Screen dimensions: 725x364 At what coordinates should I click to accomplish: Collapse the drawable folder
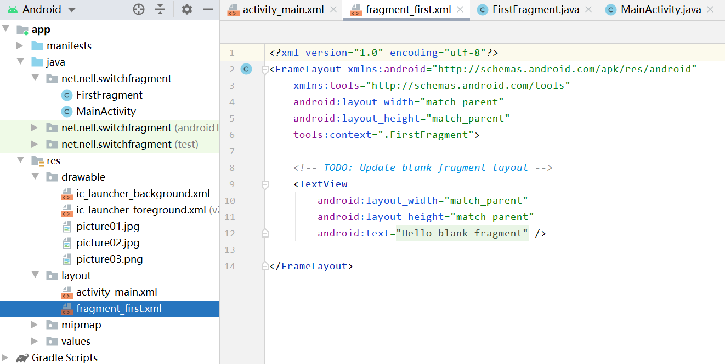coord(35,177)
